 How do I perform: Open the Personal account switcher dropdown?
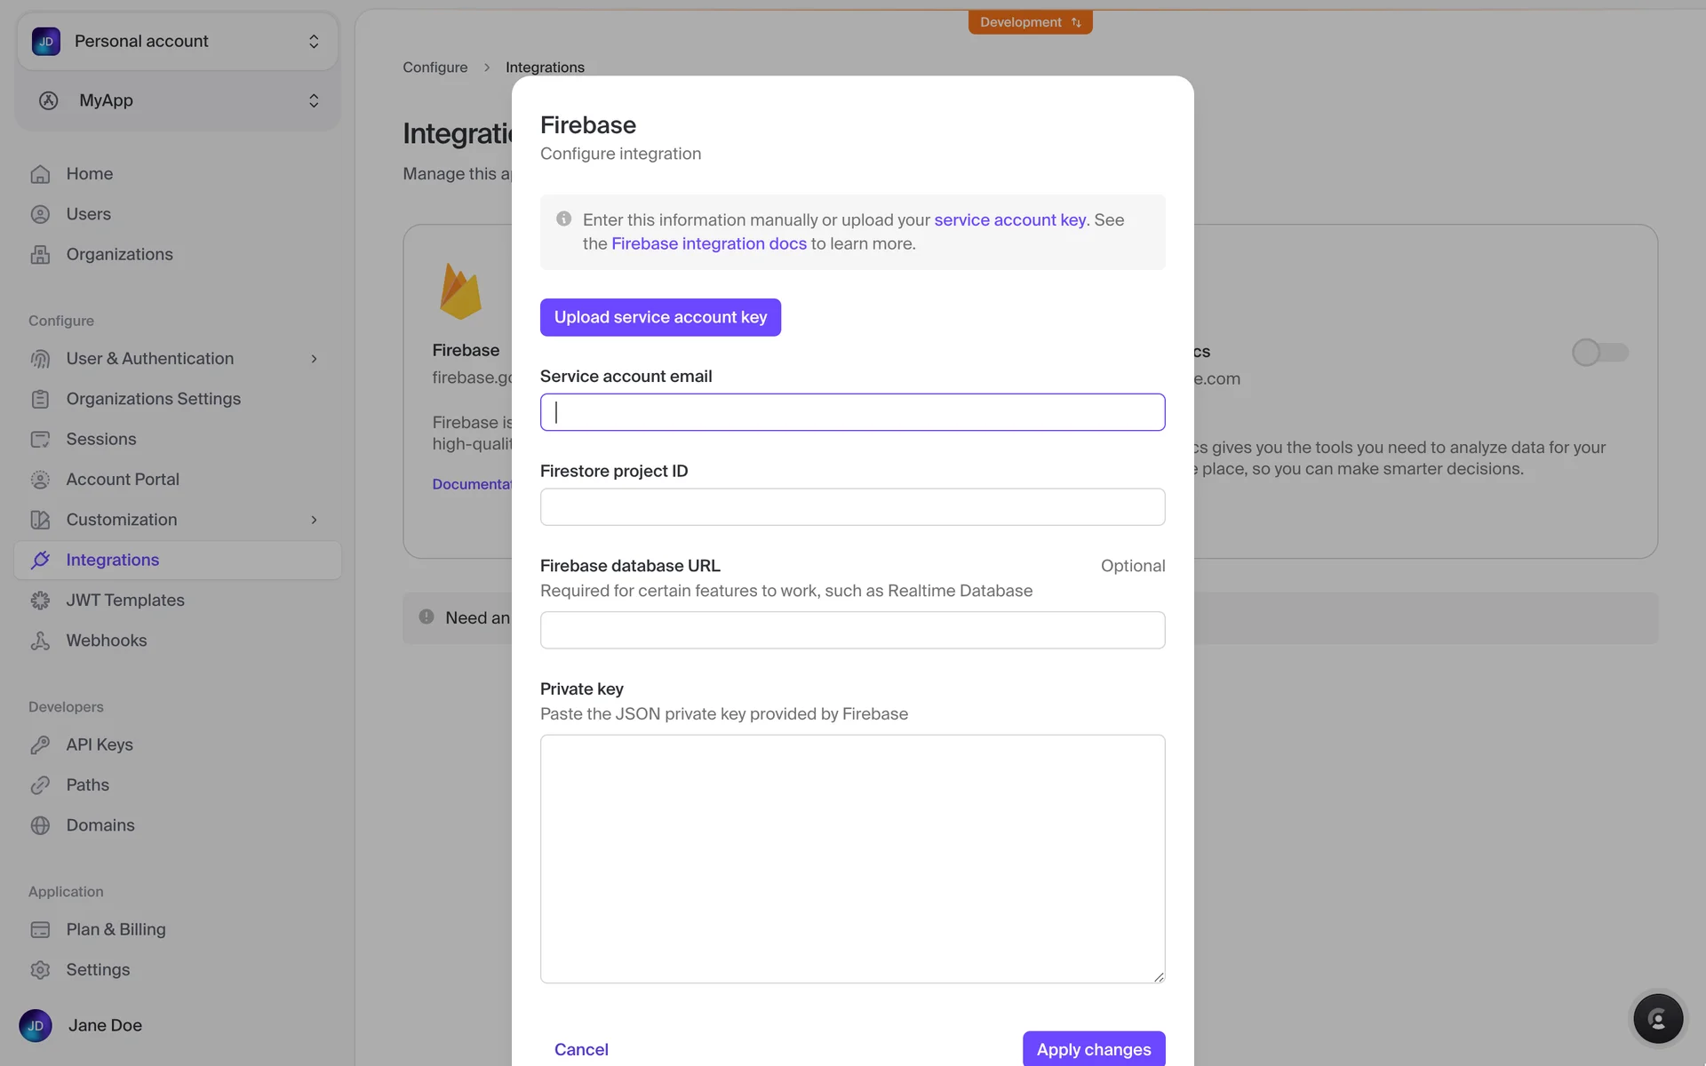(x=178, y=41)
